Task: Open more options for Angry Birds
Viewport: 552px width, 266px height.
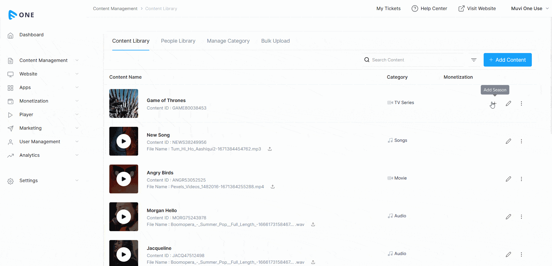Action: pos(521,179)
